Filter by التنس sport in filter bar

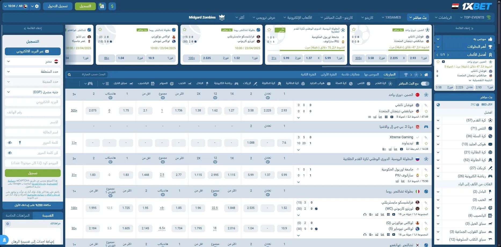[364, 83]
